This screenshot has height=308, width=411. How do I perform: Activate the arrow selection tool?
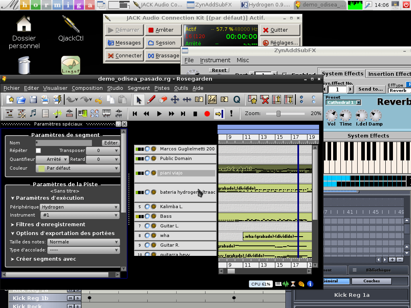(x=139, y=99)
